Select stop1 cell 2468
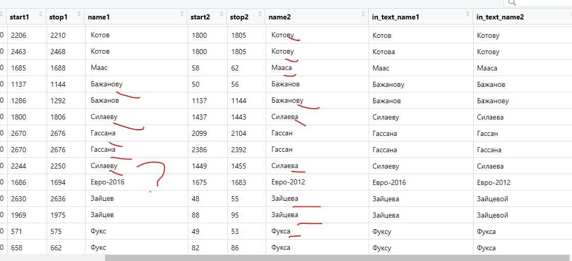This screenshot has height=261, width=572. coord(57,52)
